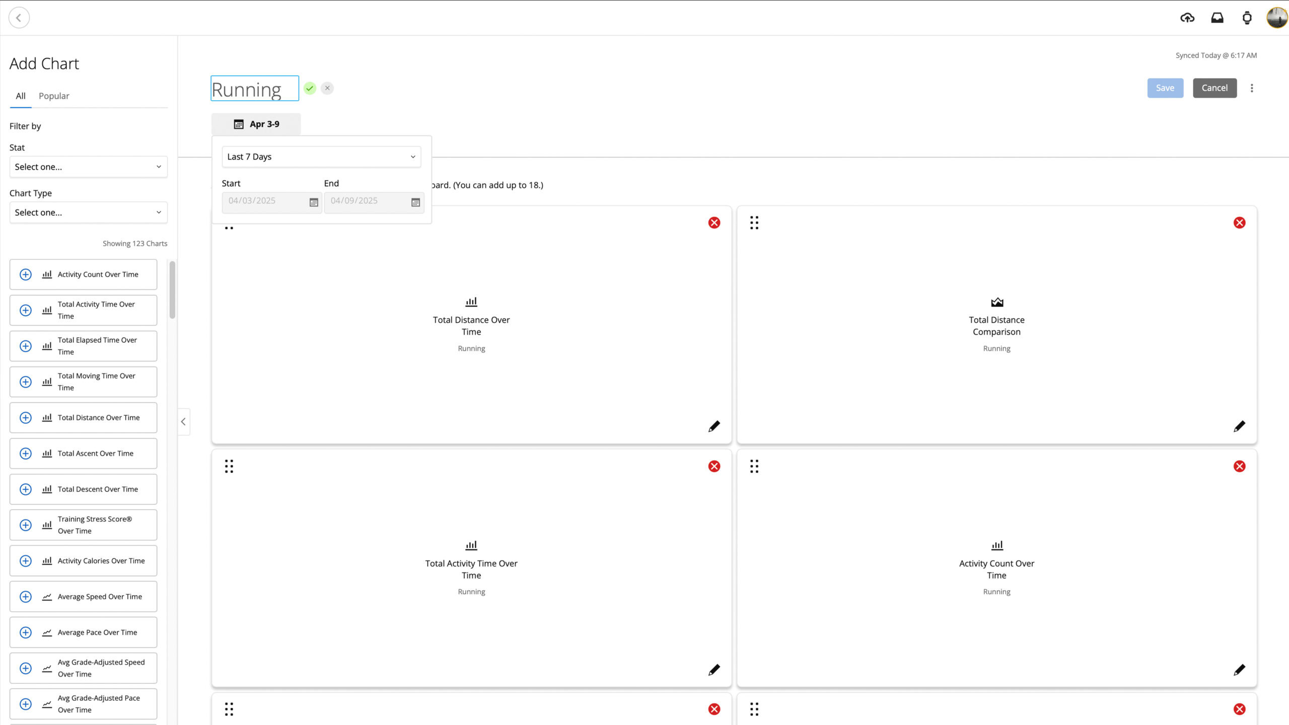
Task: Select the All charts tab
Action: coord(21,96)
